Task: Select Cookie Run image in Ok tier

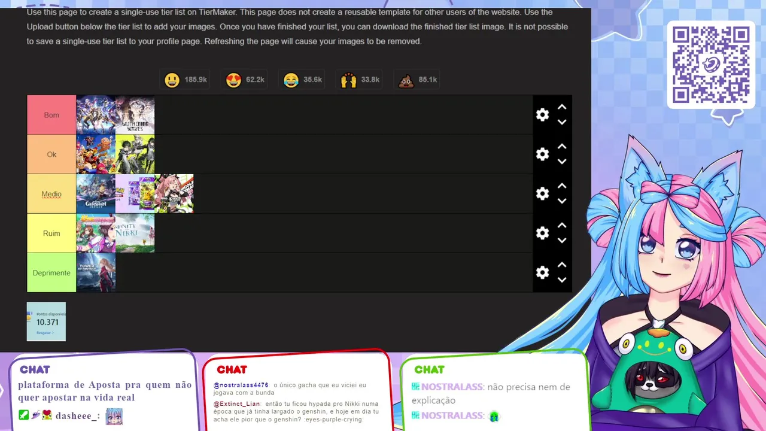Action: tap(96, 154)
